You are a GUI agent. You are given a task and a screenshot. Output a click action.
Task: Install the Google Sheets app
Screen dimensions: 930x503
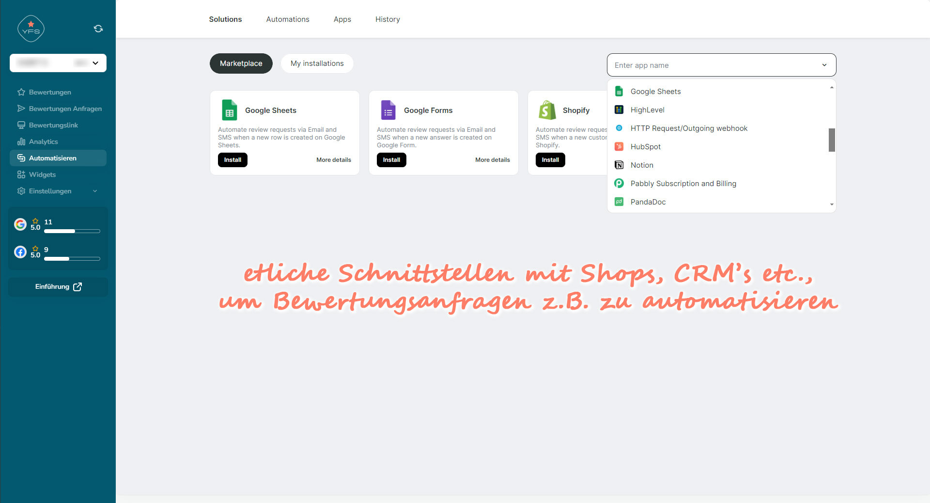click(232, 160)
